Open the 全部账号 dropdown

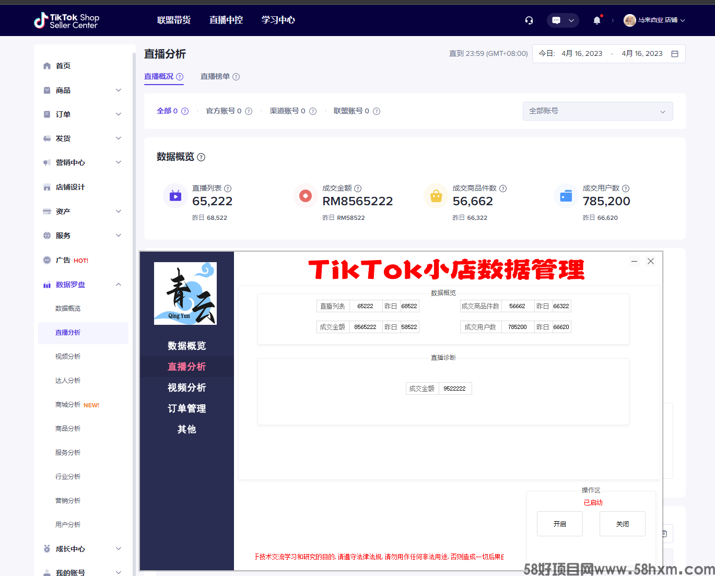click(x=597, y=111)
